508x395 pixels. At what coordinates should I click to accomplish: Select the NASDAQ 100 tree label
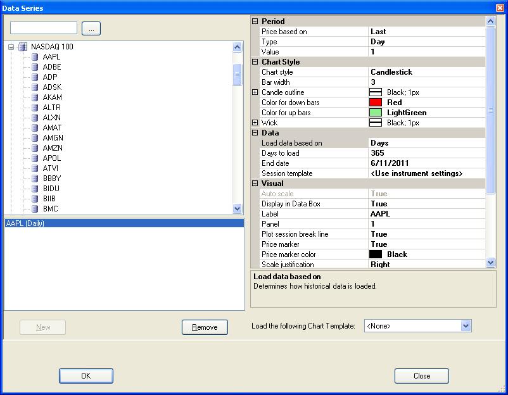pyautogui.click(x=52, y=47)
